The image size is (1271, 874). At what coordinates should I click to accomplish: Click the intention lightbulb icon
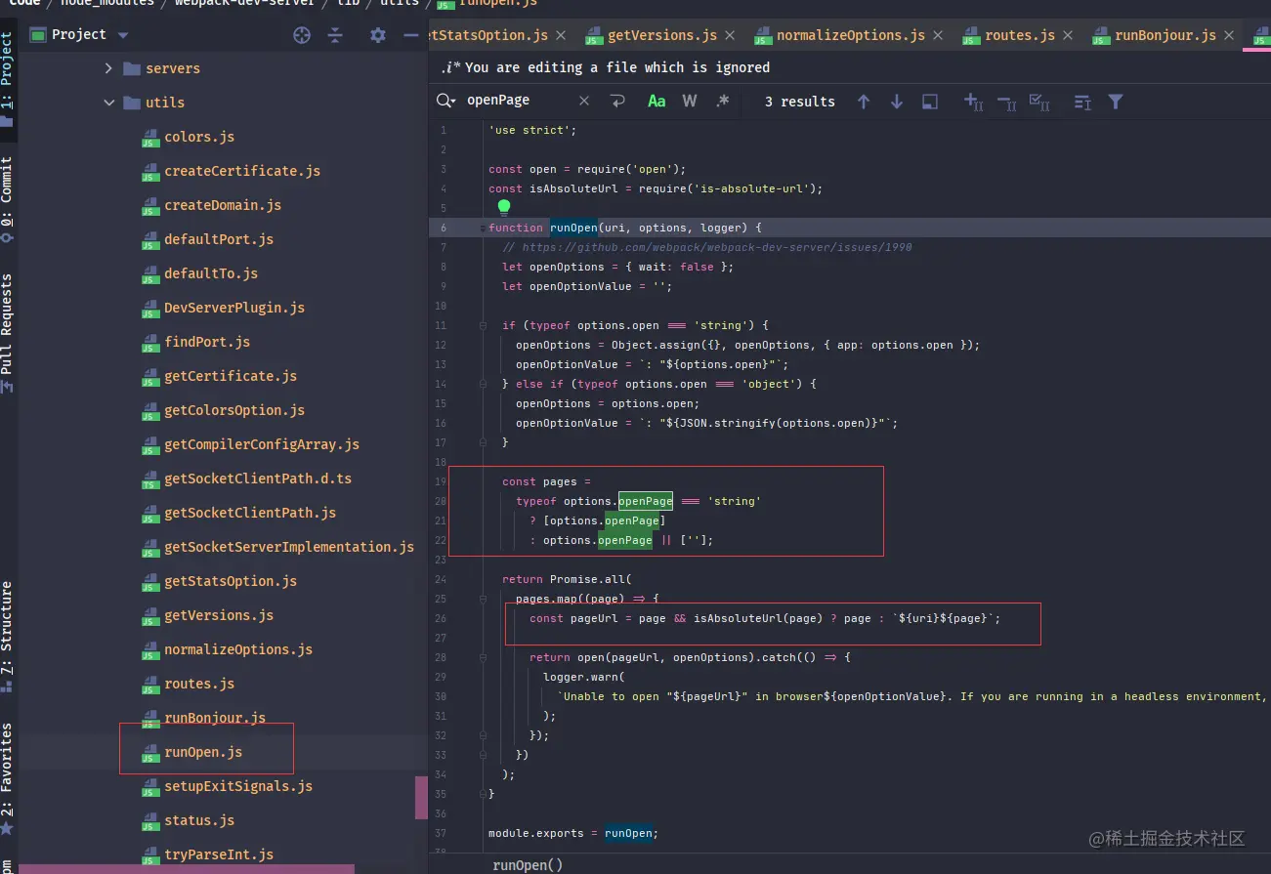click(504, 207)
